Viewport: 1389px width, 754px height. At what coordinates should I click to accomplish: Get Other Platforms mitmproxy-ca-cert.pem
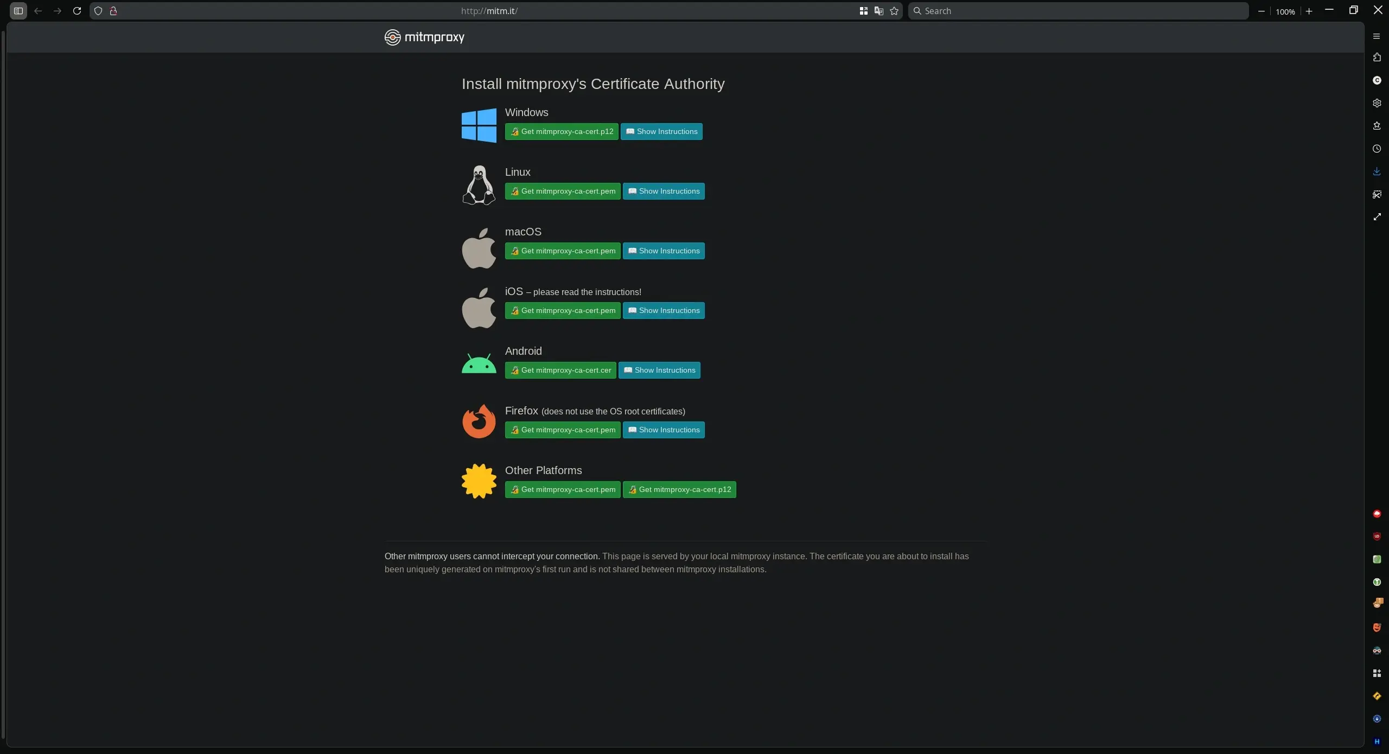pos(563,490)
